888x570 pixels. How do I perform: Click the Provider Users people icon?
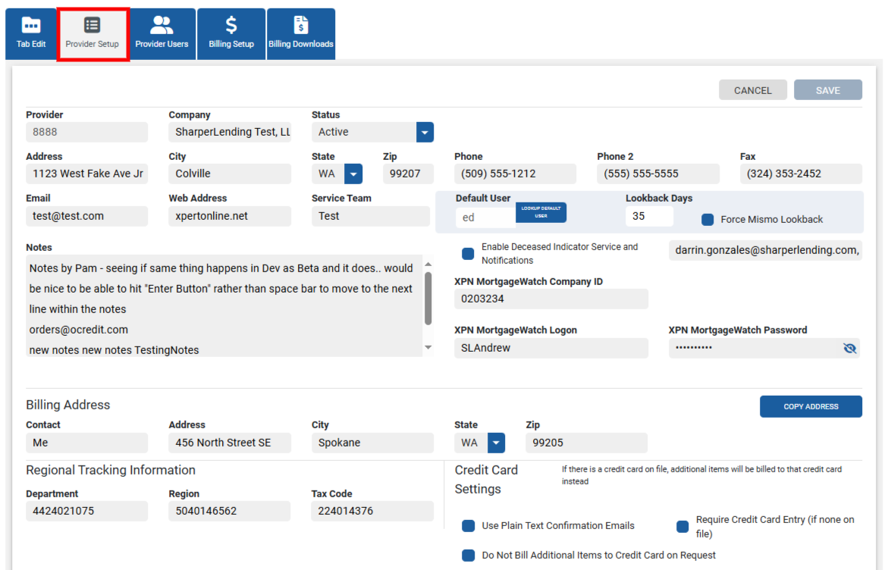pos(162,25)
